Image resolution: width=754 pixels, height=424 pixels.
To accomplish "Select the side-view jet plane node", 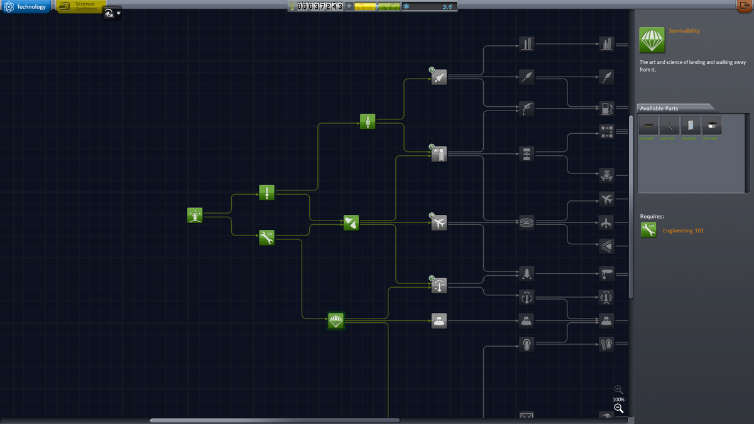I will tap(606, 199).
